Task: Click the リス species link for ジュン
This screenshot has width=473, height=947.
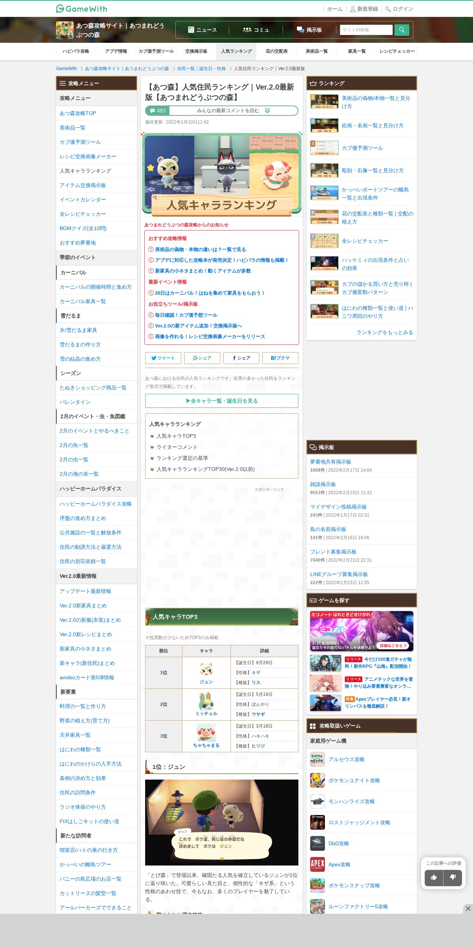Action: coord(256,683)
